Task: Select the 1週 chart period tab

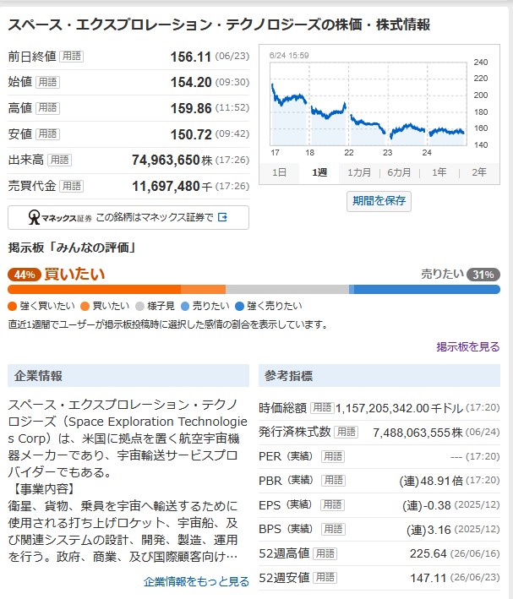Action: pyautogui.click(x=319, y=172)
